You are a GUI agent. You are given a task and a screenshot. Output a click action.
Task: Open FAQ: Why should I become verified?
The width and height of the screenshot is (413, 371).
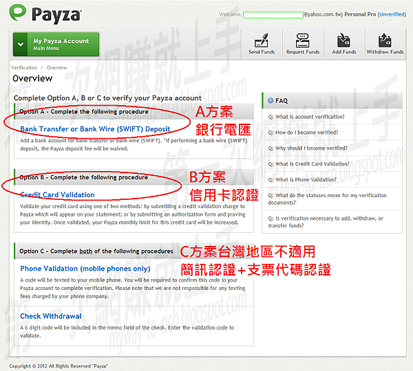[308, 148]
